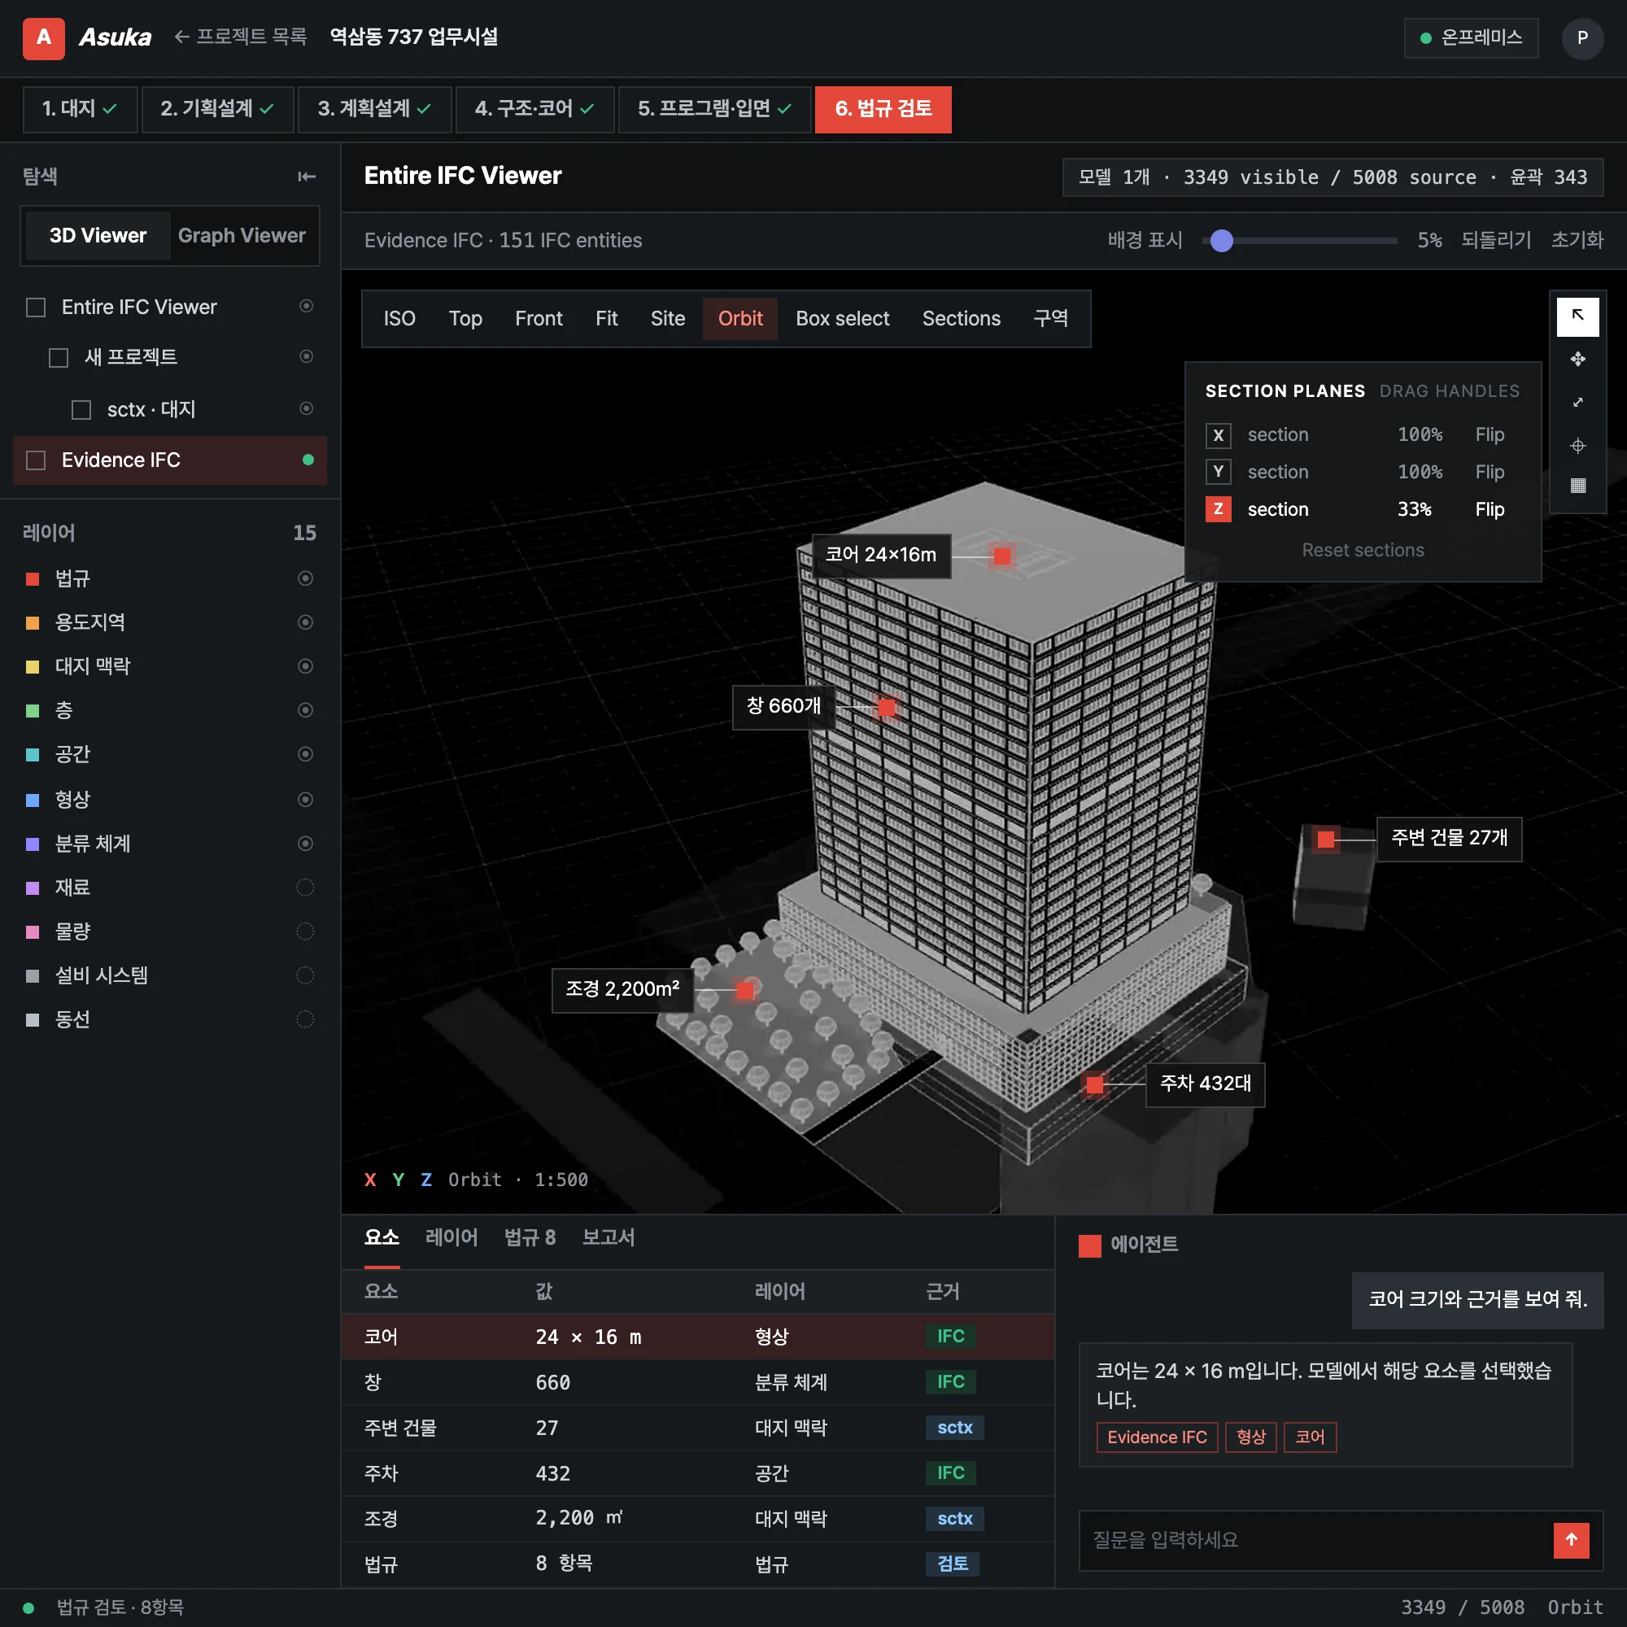Image resolution: width=1627 pixels, height=1627 pixels.
Task: Click the diagonal double-arrow scale tool
Action: click(1577, 403)
